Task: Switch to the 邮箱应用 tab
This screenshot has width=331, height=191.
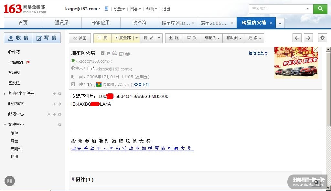Action: [x=101, y=23]
